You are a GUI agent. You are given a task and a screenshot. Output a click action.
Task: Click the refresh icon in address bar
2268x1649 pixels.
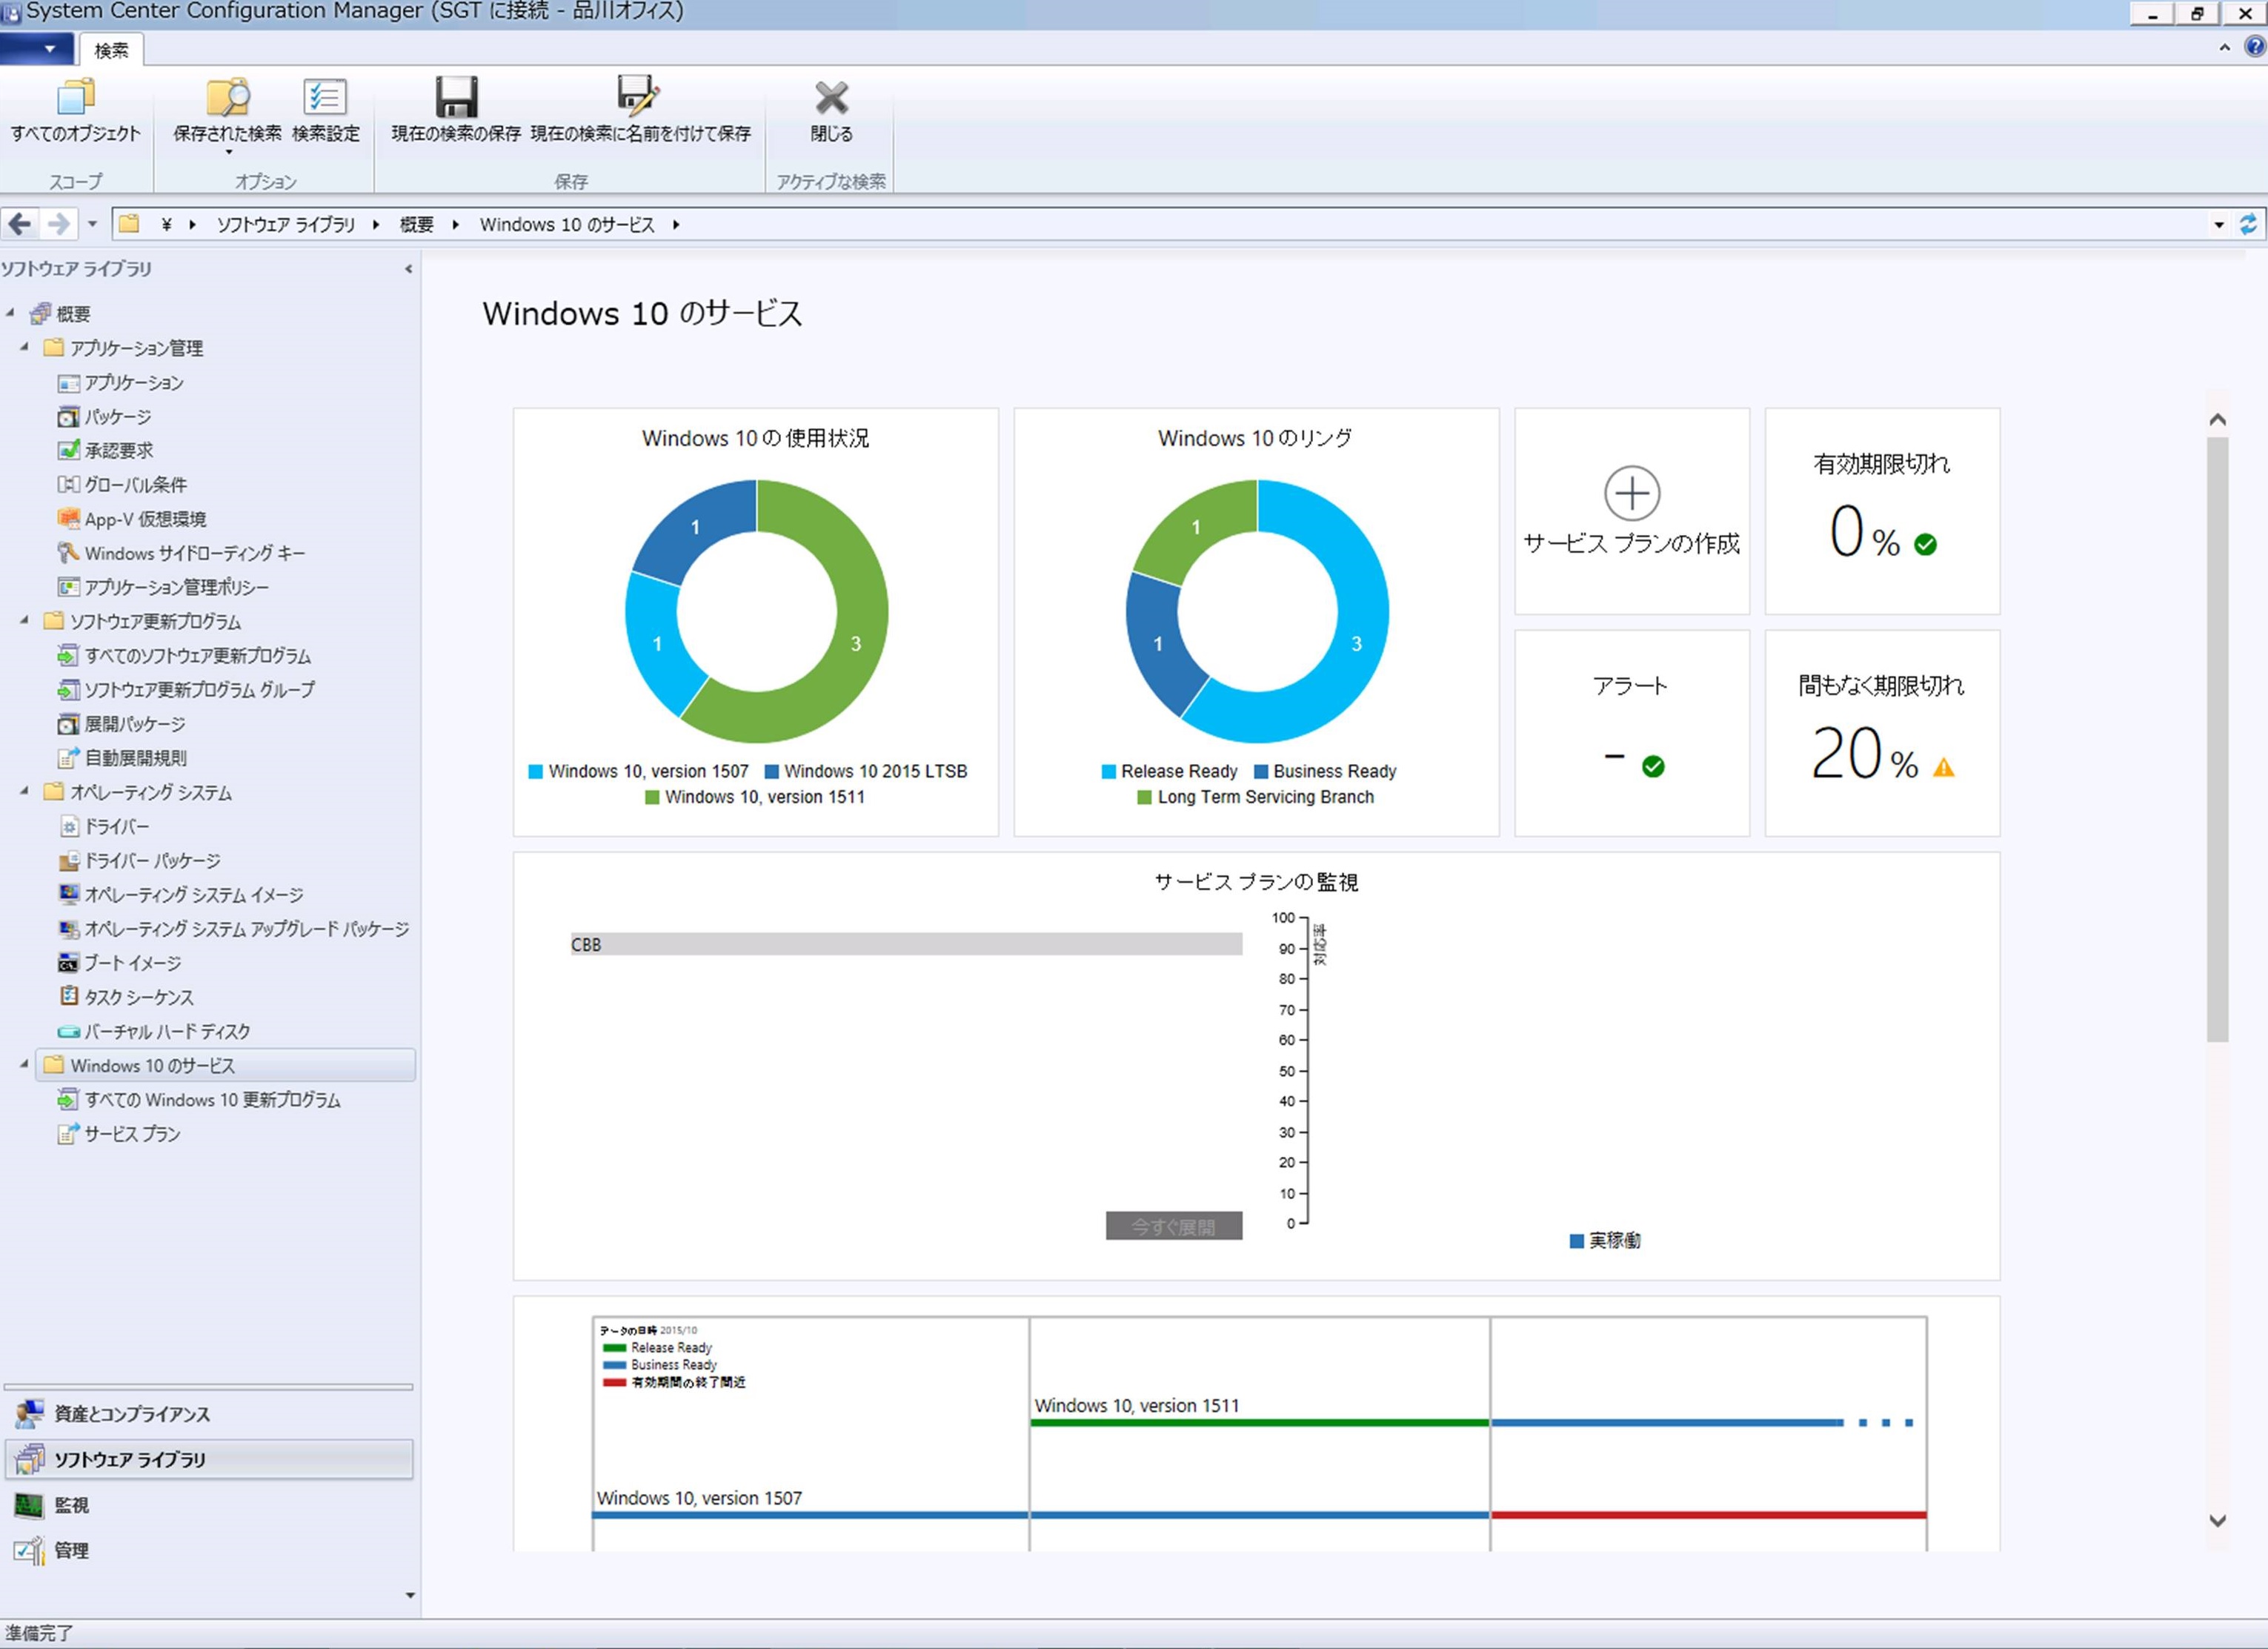pos(2248,224)
